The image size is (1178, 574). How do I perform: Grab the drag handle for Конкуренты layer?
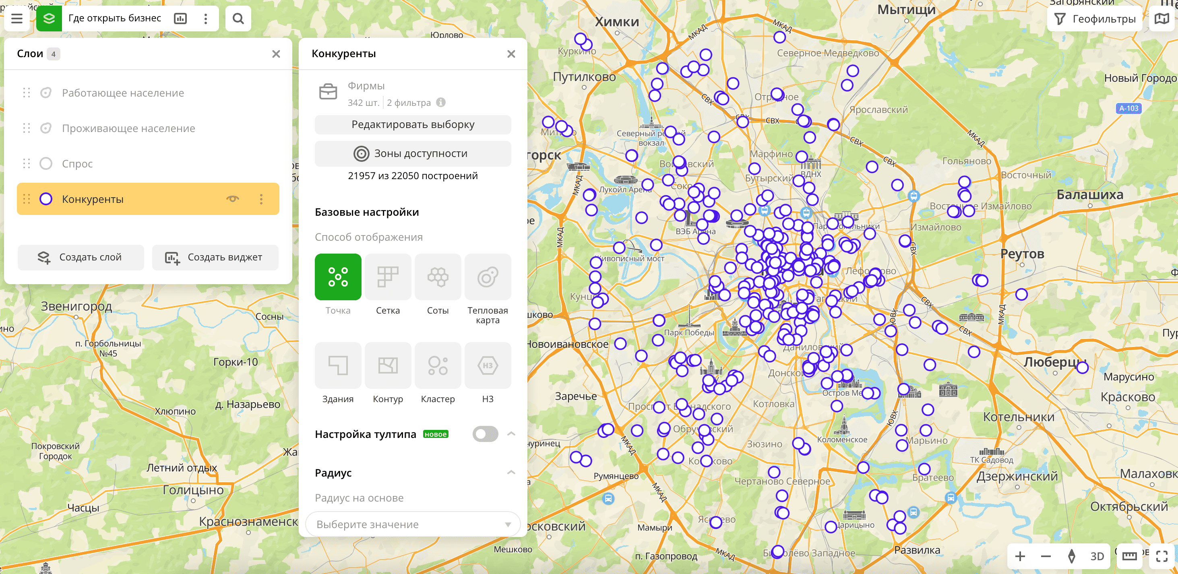(27, 199)
